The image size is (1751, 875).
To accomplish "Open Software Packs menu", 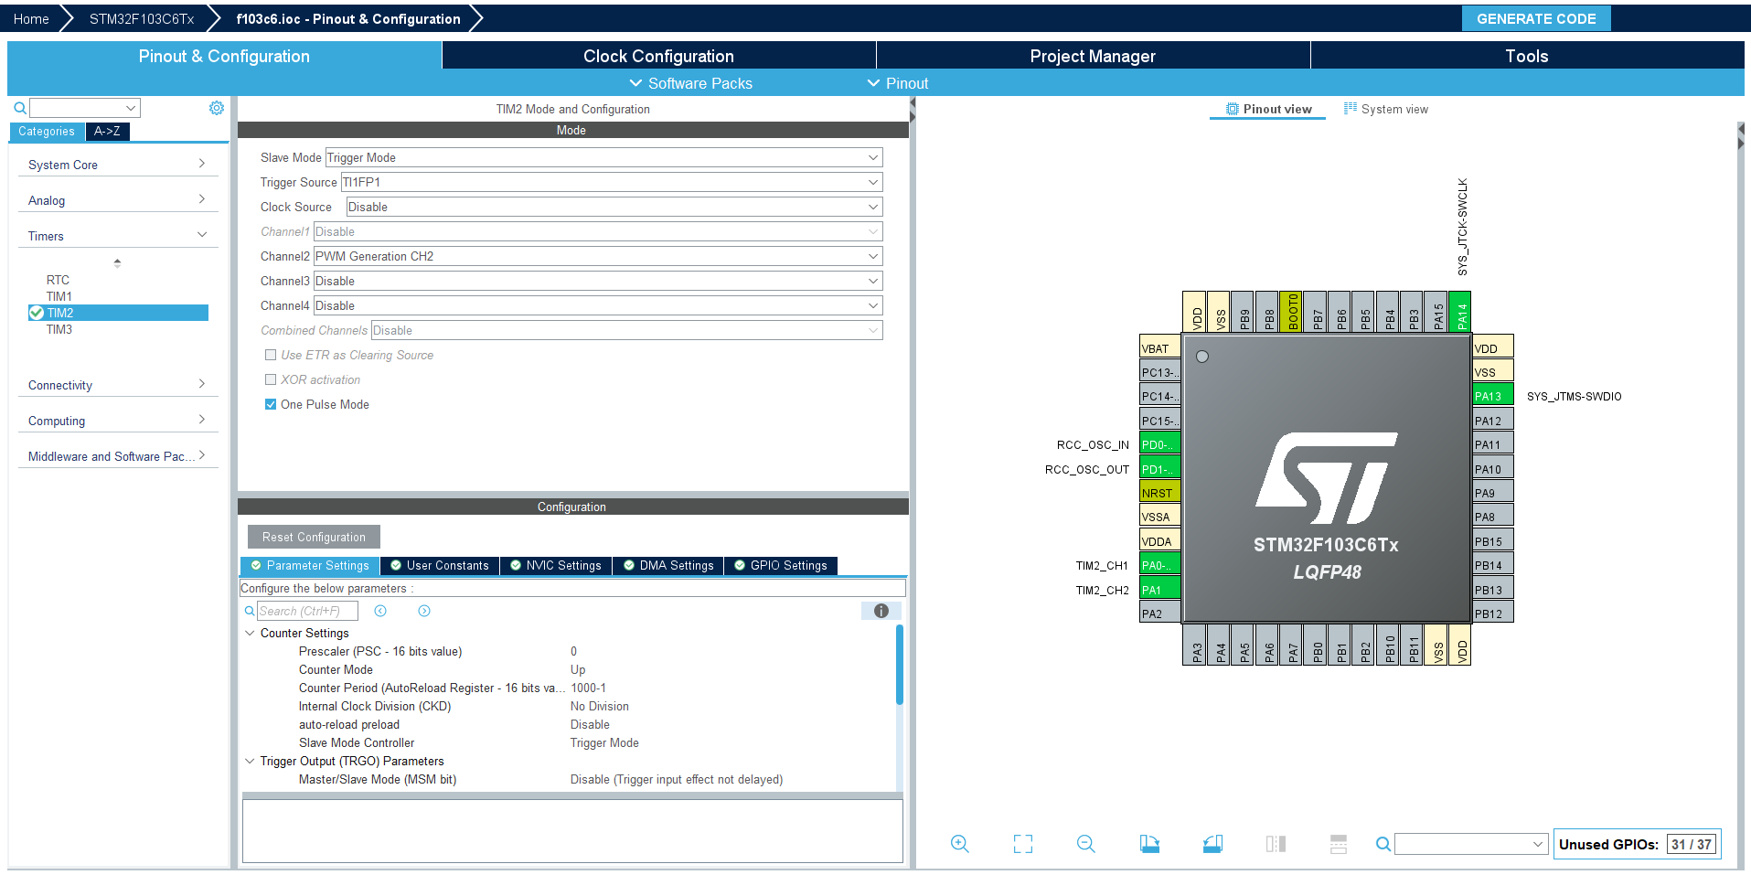I will tap(691, 83).
